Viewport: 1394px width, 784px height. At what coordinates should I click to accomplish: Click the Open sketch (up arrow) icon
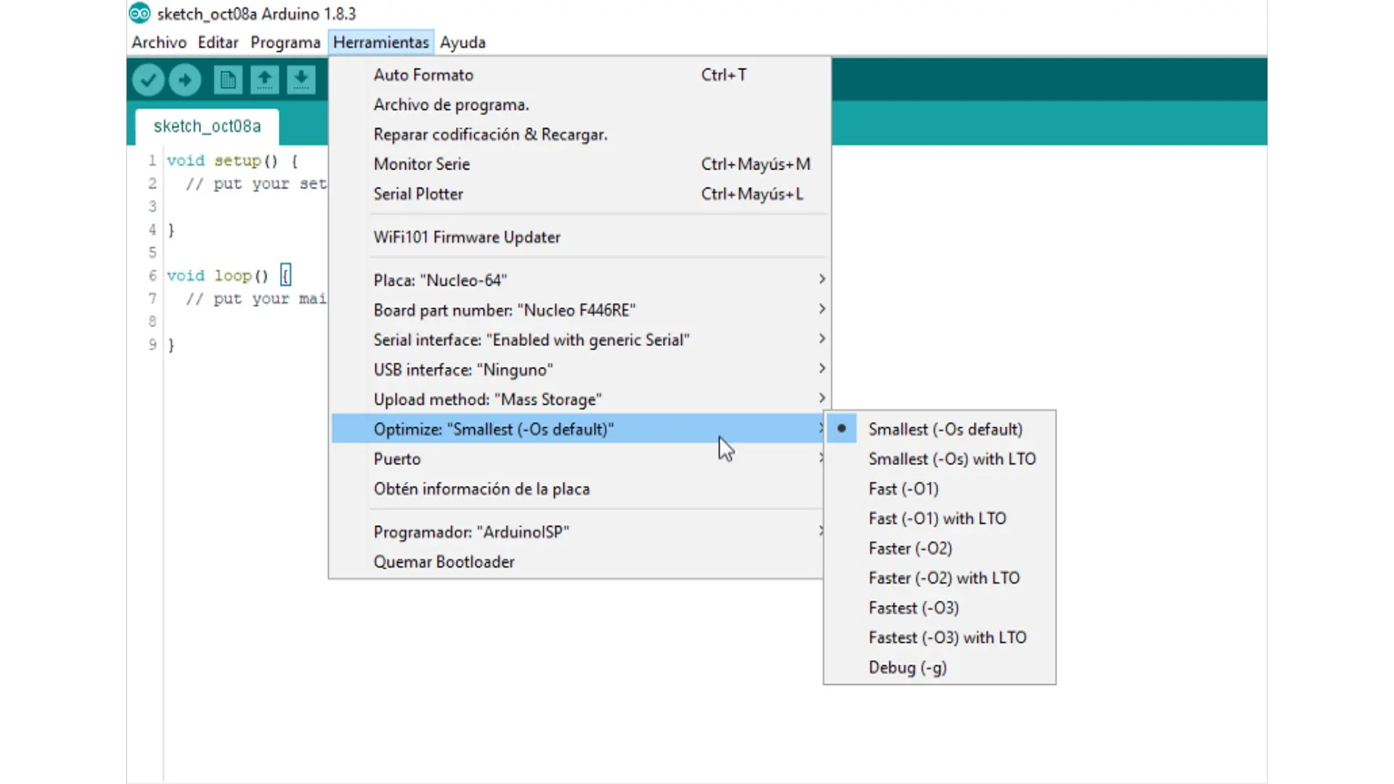[x=264, y=79]
